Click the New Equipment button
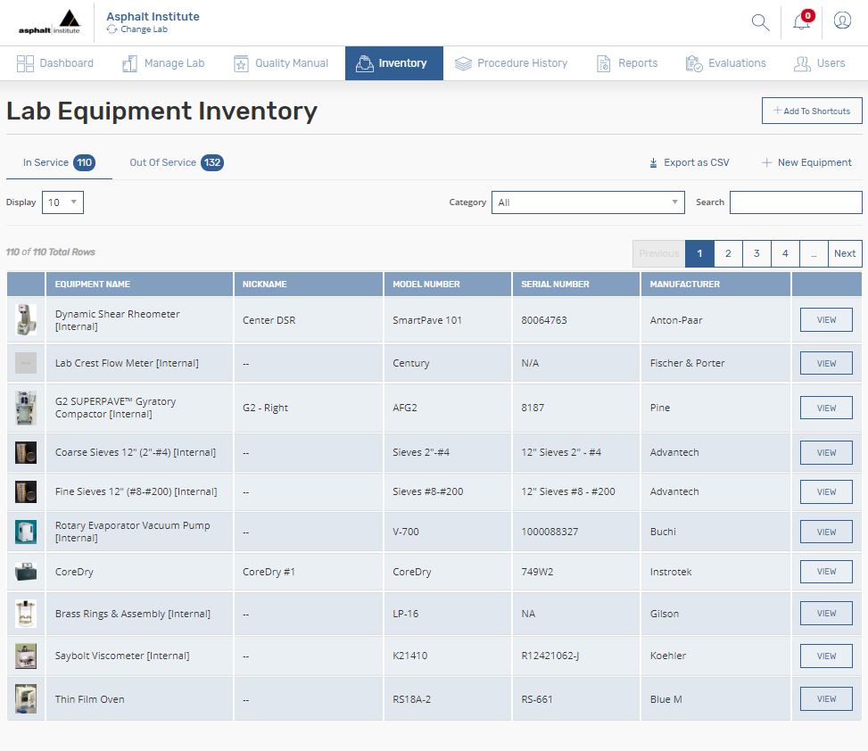The height and width of the screenshot is (751, 868). click(x=805, y=162)
